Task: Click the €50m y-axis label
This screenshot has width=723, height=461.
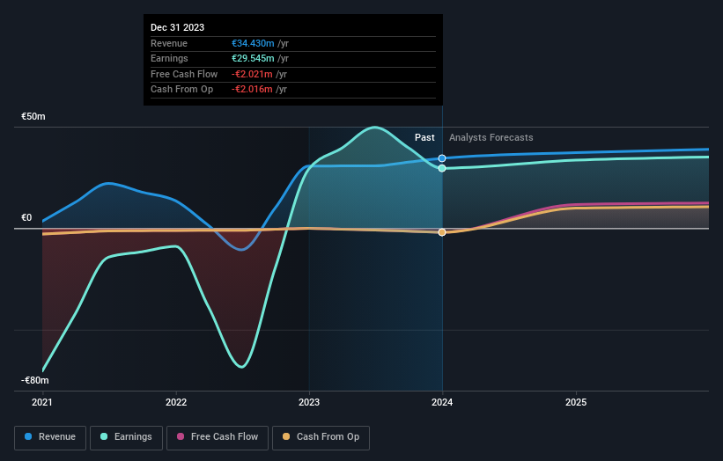Action: click(x=33, y=116)
